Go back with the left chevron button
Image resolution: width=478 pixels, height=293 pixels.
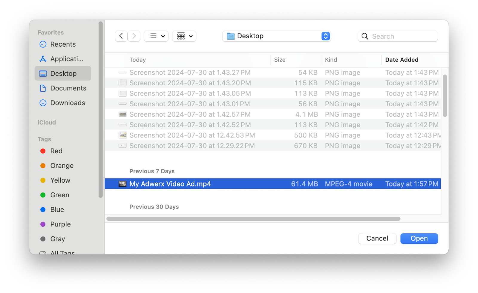[121, 36]
